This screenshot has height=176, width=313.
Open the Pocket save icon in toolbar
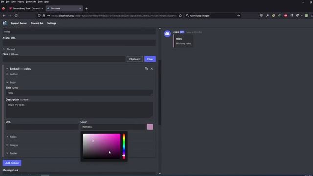[261, 16]
